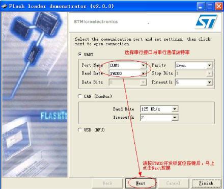Expand the CAN Timeout dropdown showing 2

[x=159, y=117]
